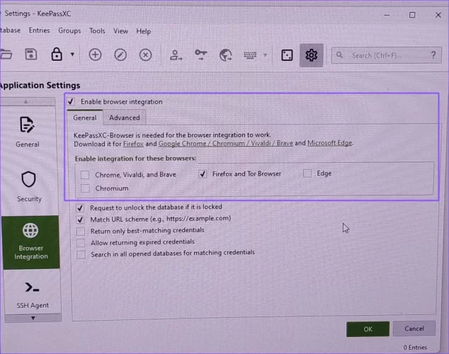Click the Copy Password key icon
Image resolution: width=449 pixels, height=354 pixels.
pos(200,55)
